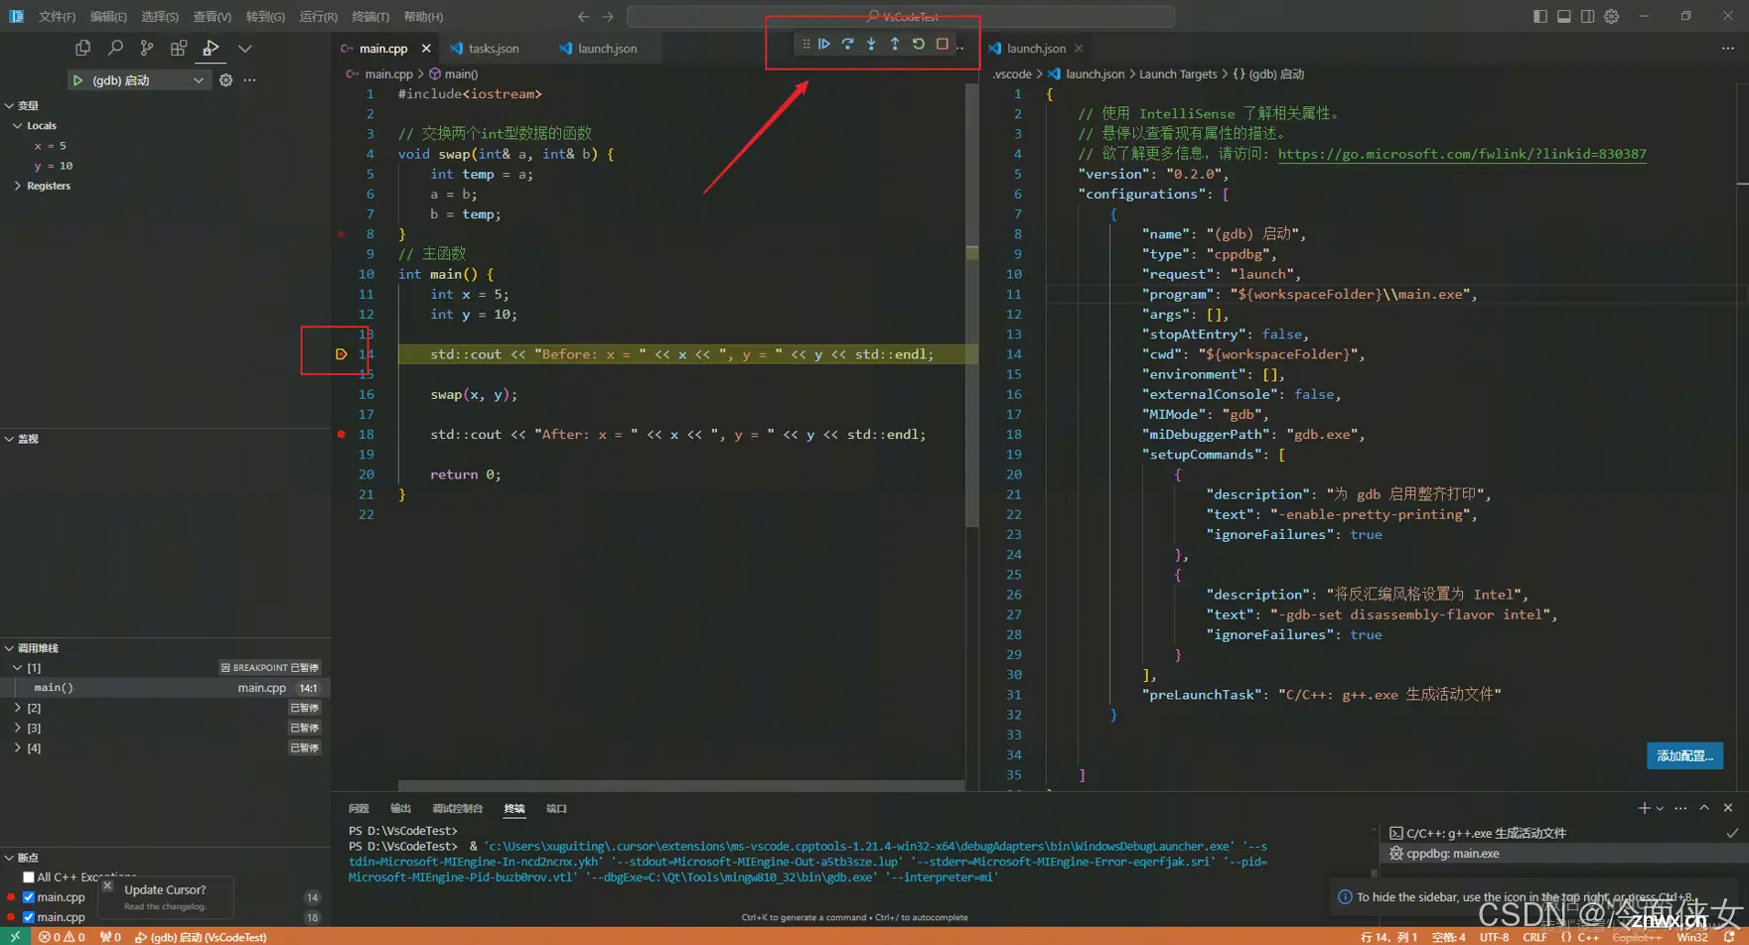Screen dimensions: 1749x945
Task: Go forward in navigation history
Action: (x=608, y=17)
